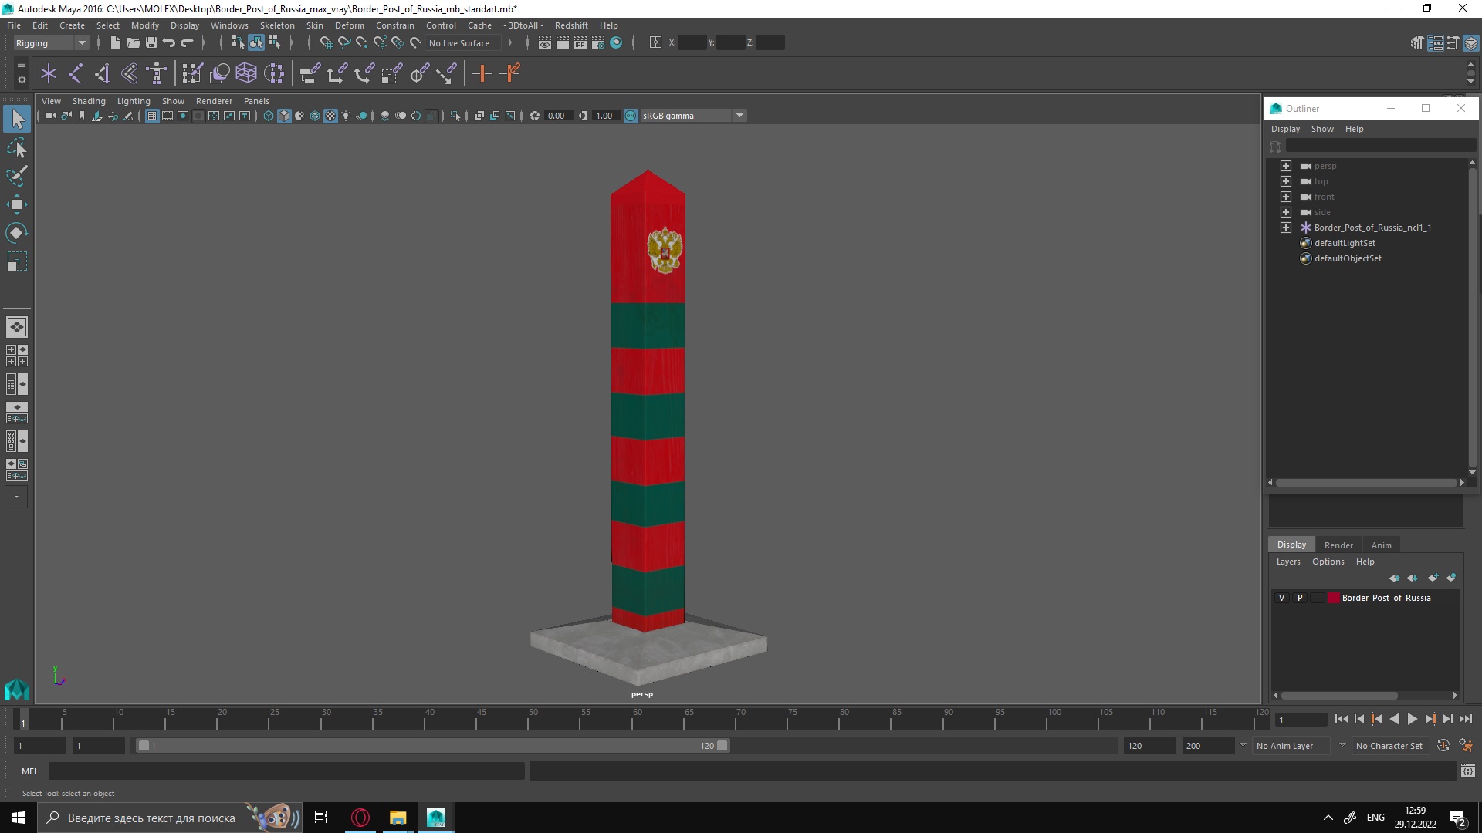Activate the Scale tool in toolbox
Screen dimensions: 1482x833
(17, 261)
